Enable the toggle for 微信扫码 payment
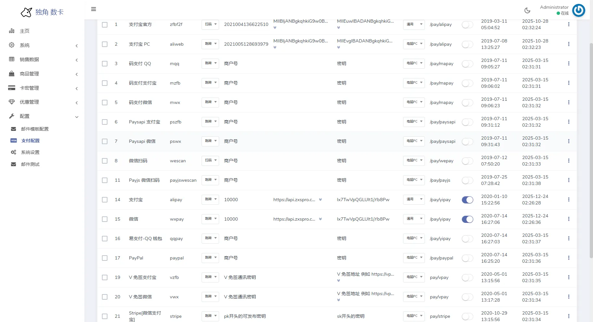Screen dimensions: 593x322 (467, 161)
